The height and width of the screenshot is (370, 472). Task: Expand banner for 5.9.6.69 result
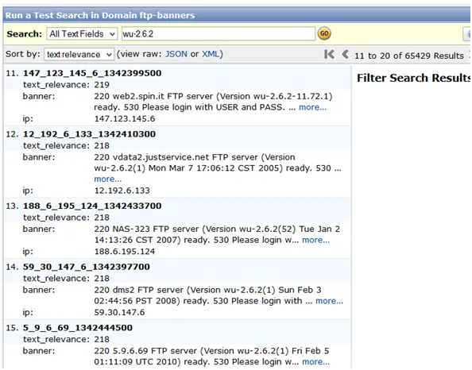tap(315, 362)
